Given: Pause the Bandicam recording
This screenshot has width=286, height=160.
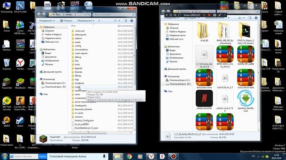Looking at the screenshot, I should coord(204,15).
